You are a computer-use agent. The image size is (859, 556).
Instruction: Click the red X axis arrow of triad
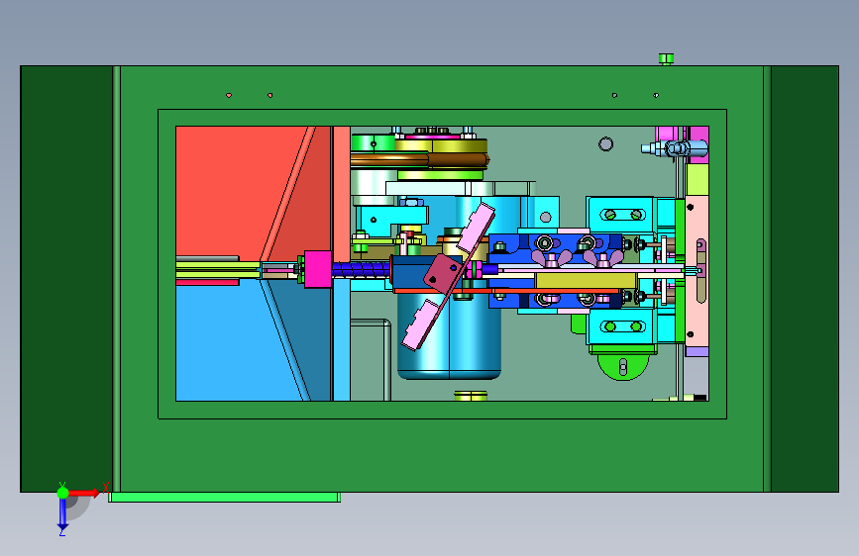pos(83,493)
